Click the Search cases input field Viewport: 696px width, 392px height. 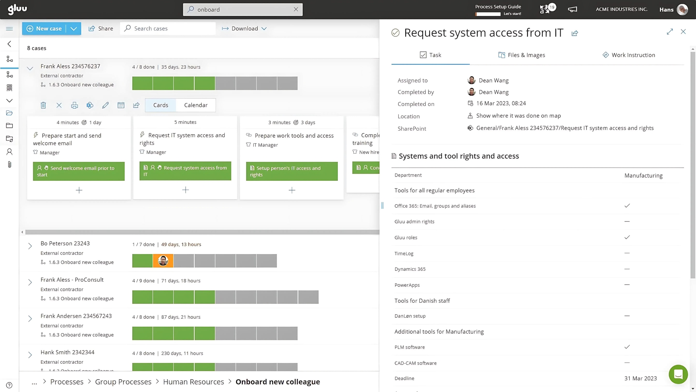(x=168, y=28)
